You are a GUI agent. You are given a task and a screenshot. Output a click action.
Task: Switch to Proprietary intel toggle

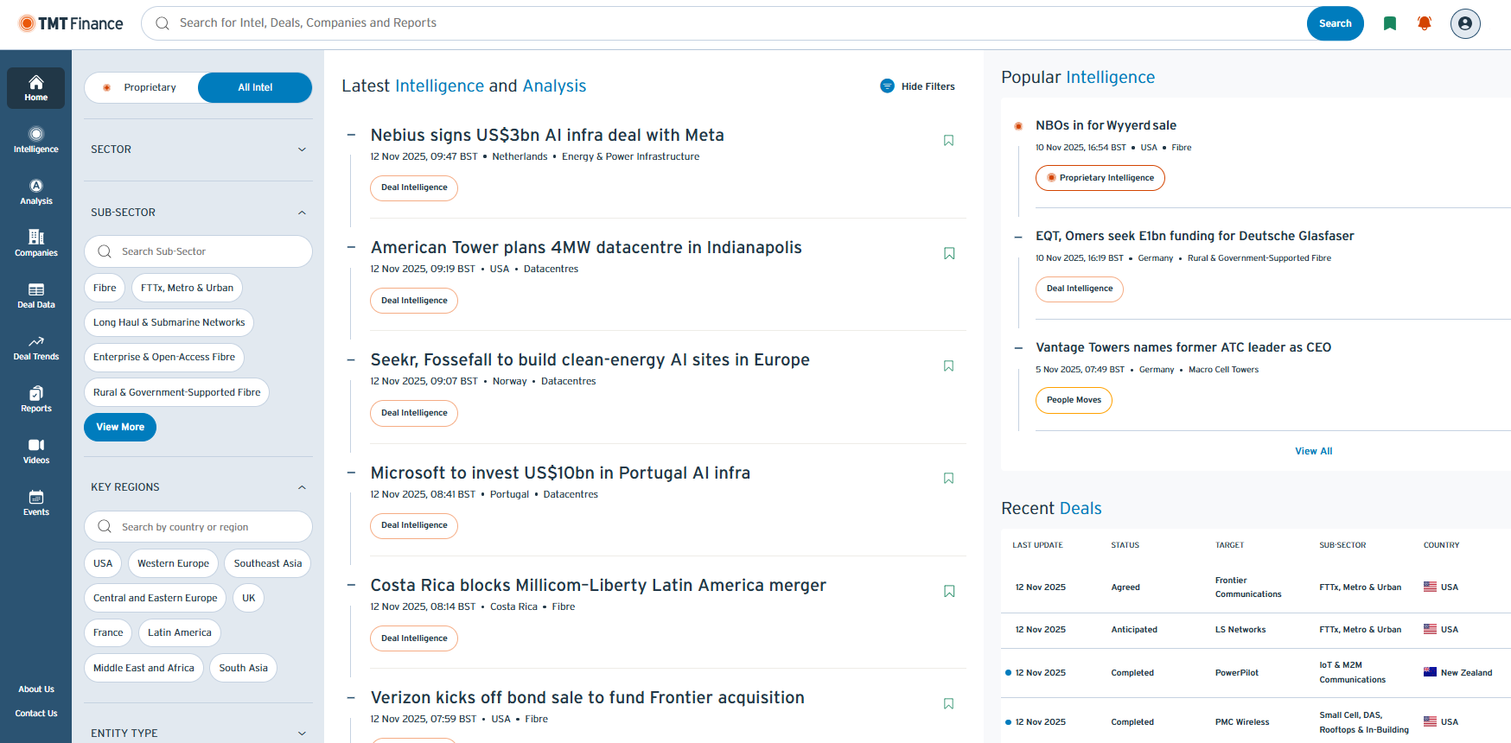[142, 87]
